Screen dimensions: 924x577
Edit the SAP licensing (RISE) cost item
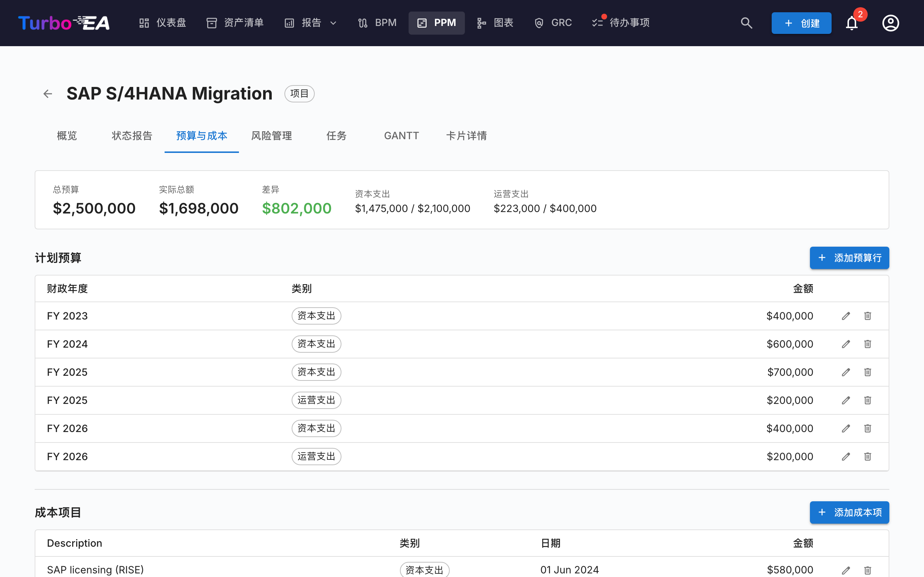coord(846,570)
